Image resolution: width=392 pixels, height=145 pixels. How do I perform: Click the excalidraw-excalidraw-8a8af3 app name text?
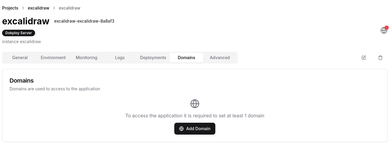84,21
